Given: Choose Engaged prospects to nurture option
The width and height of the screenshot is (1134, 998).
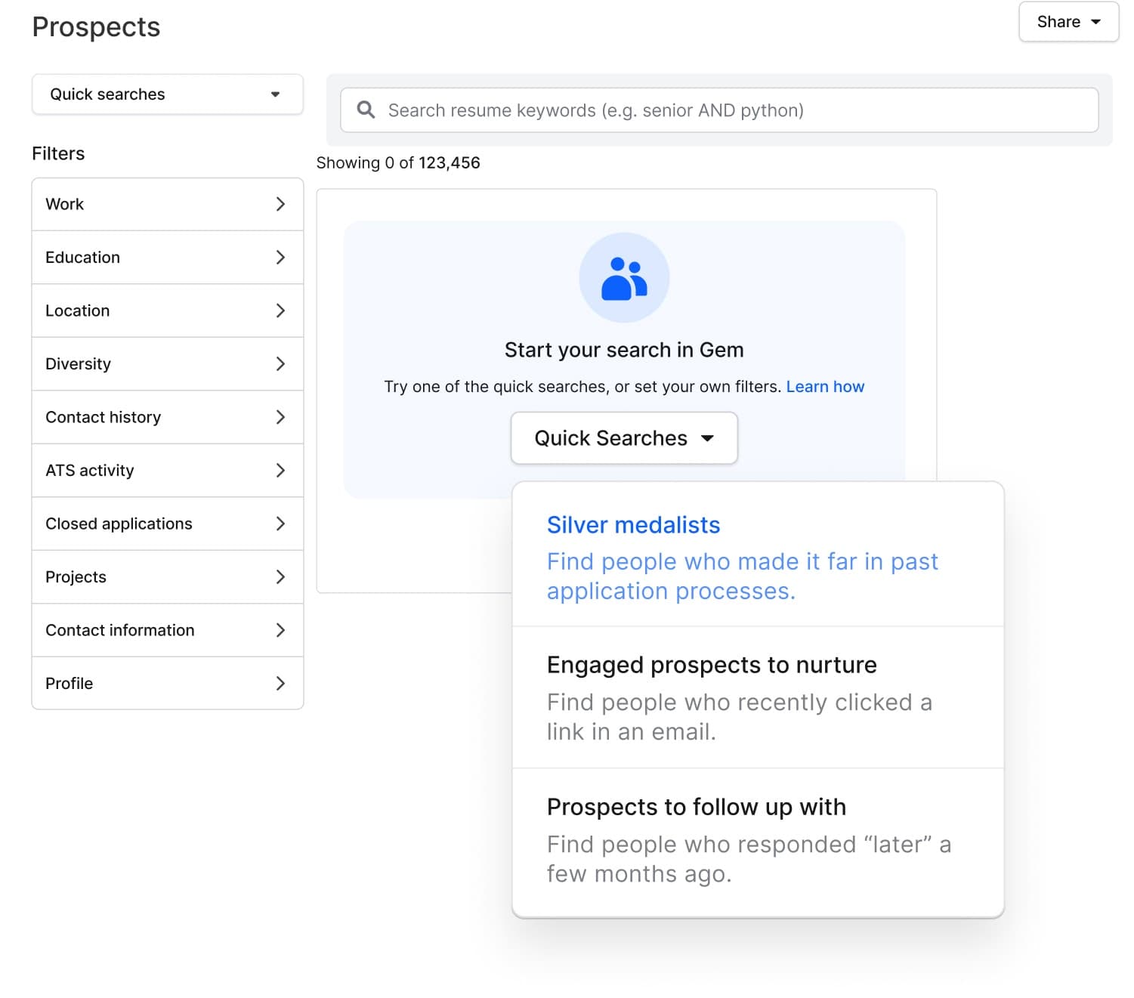Looking at the screenshot, I should 757,697.
